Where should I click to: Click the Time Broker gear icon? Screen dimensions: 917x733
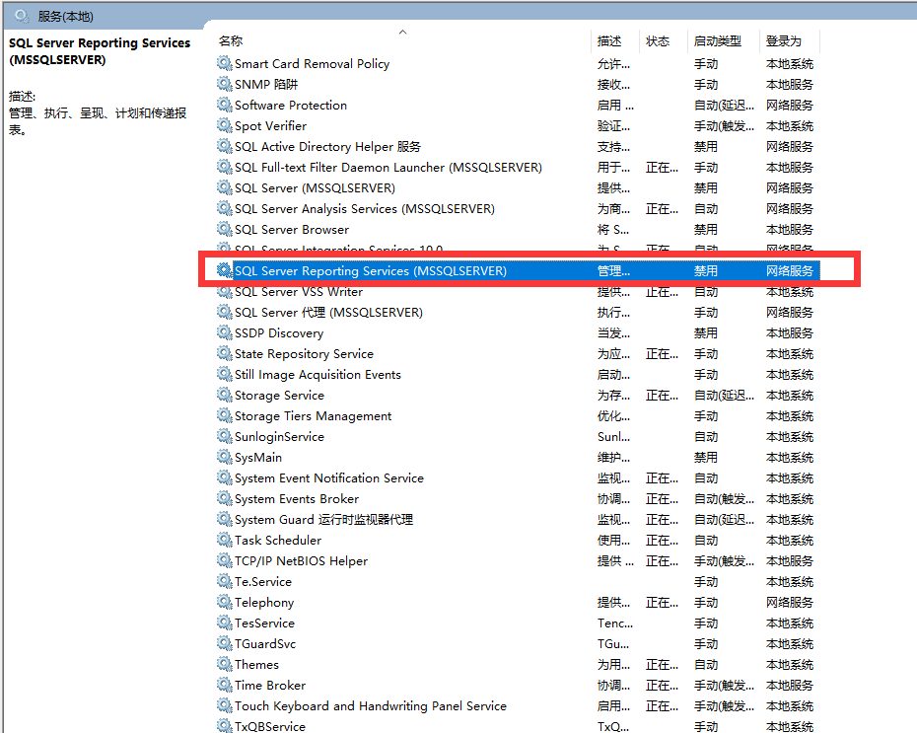pos(225,685)
